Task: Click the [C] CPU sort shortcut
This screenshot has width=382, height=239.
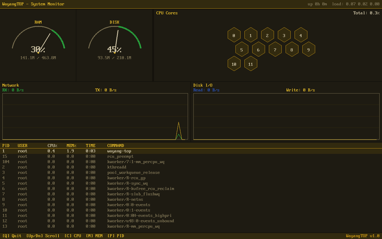Action: pos(73,236)
